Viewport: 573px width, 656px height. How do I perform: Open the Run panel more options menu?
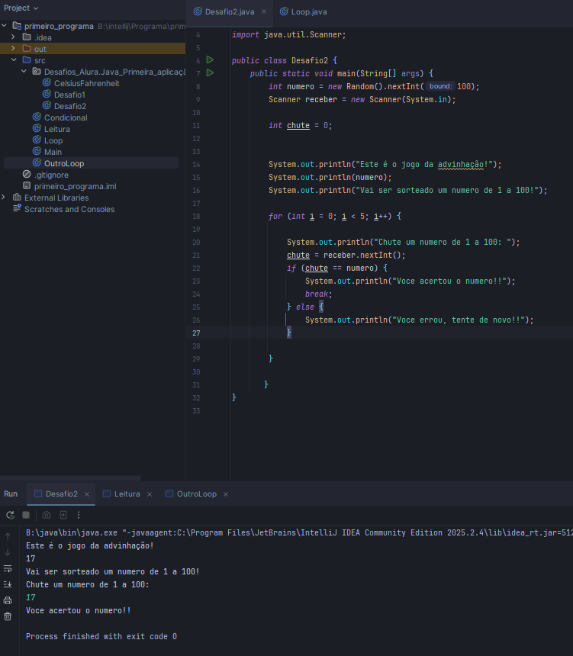(78, 515)
